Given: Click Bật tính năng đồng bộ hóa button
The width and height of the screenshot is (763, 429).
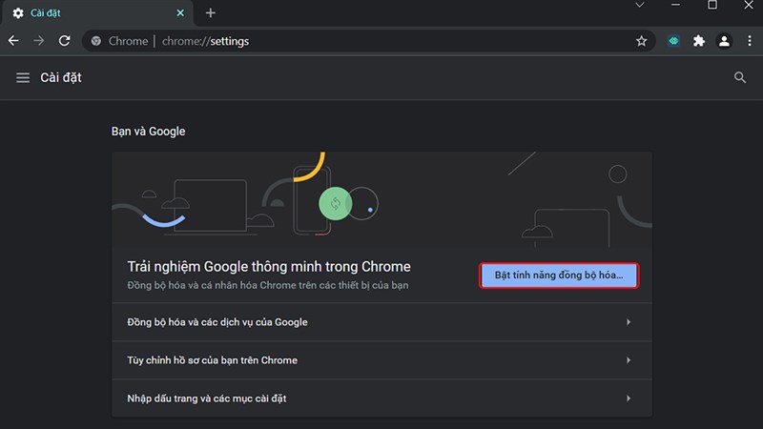Looking at the screenshot, I should click(559, 276).
